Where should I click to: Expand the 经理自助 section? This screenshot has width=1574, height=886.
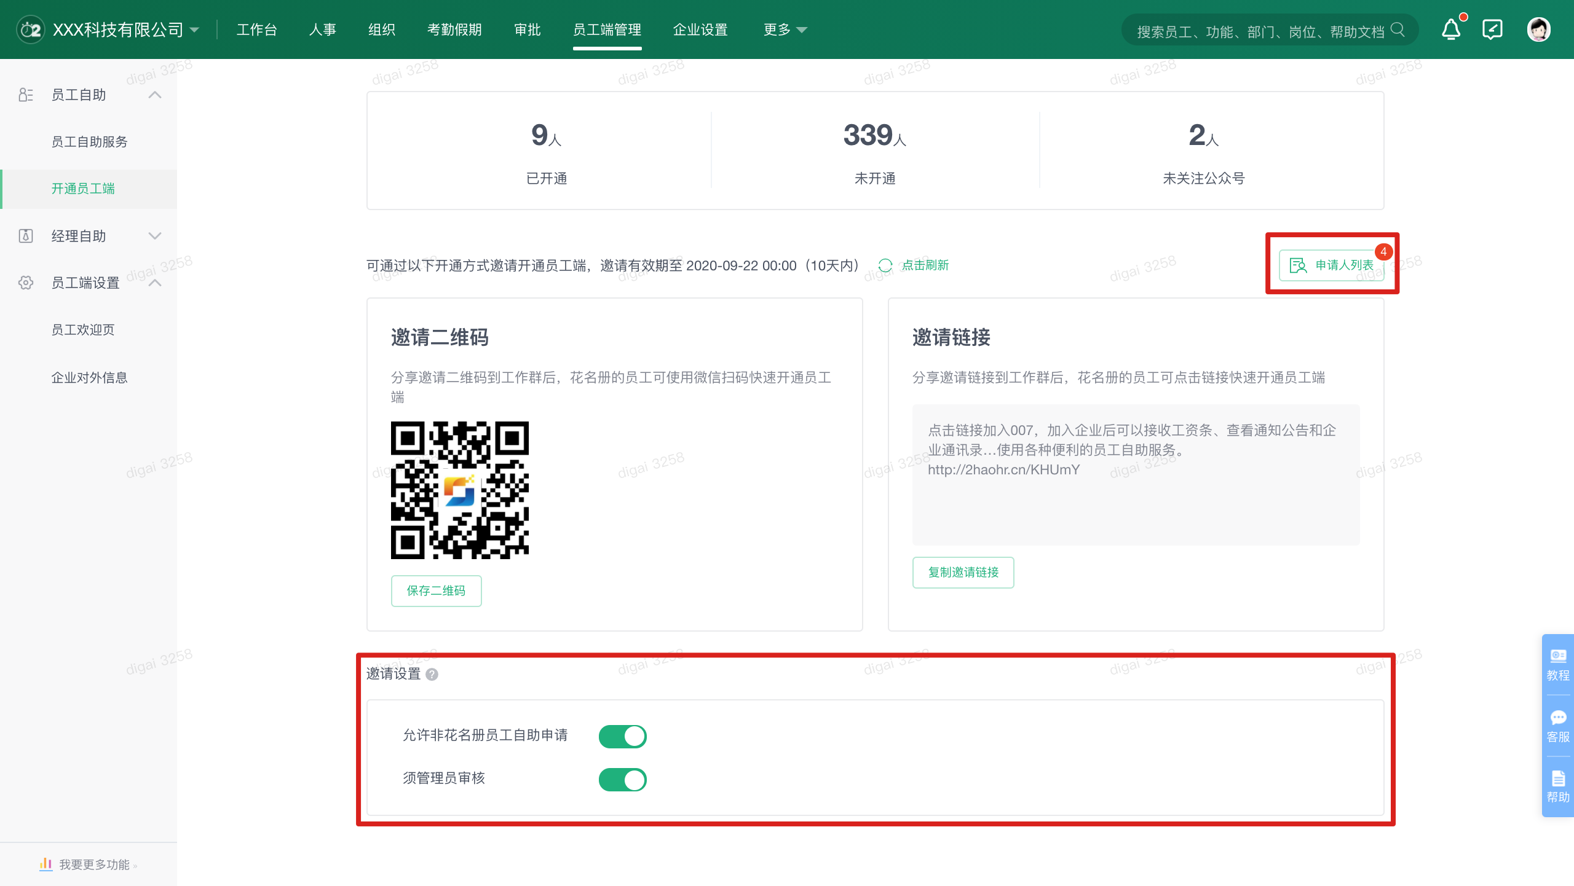click(155, 236)
